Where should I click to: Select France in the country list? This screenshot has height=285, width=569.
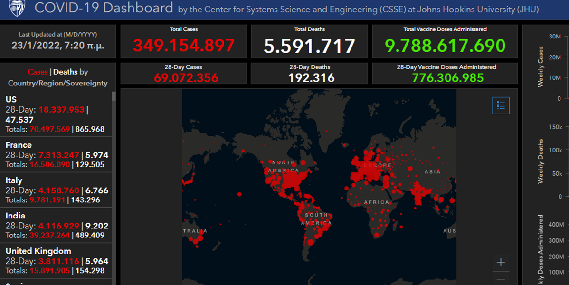tap(19, 145)
